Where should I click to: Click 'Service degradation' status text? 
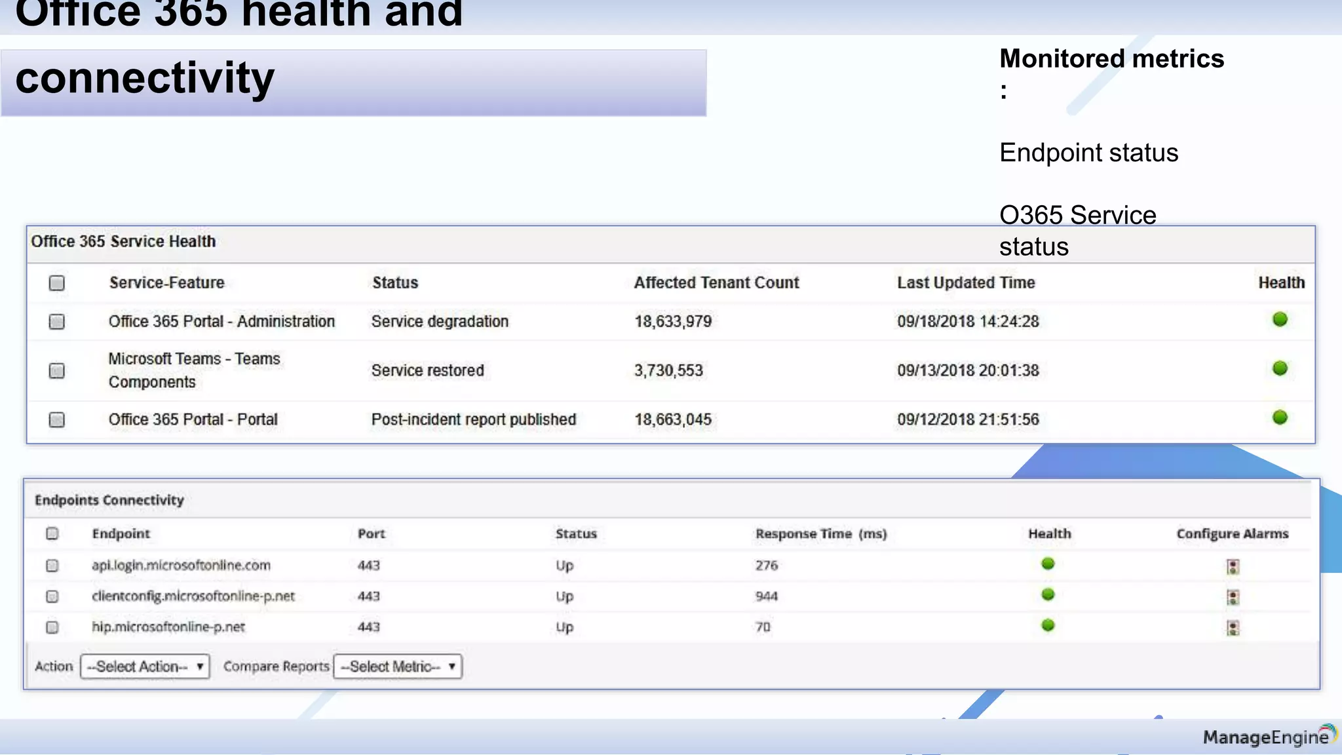coord(440,321)
